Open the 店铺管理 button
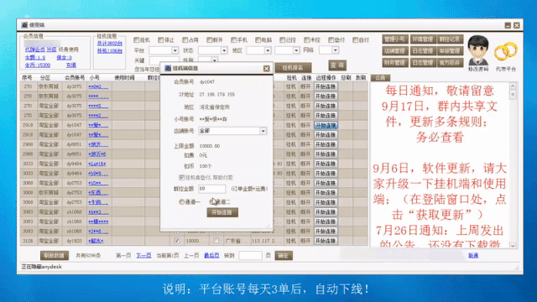 tap(395, 51)
